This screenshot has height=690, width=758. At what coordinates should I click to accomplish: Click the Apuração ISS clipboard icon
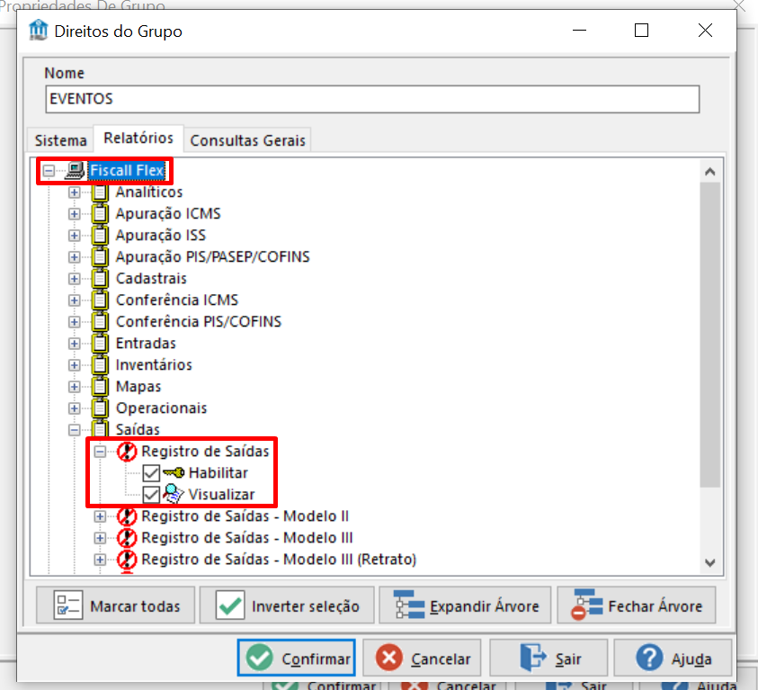tap(100, 236)
